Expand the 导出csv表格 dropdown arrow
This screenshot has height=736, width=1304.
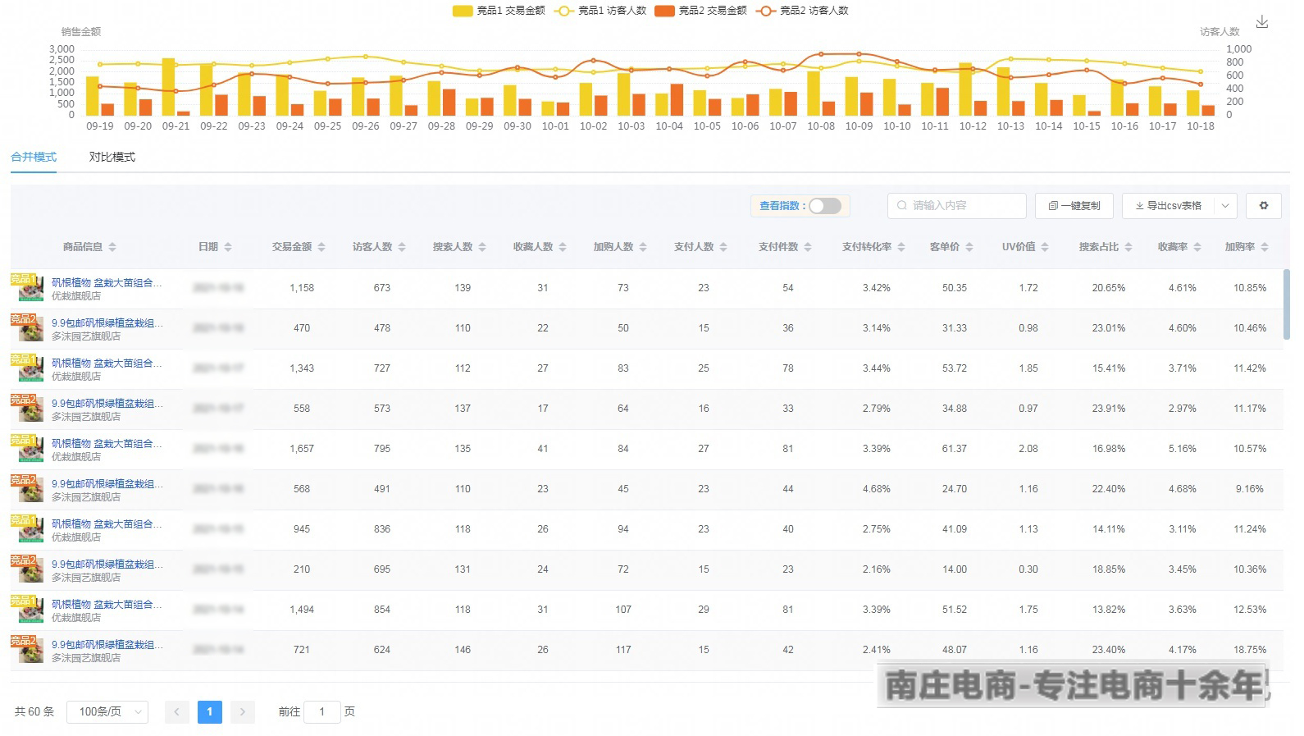(x=1225, y=206)
